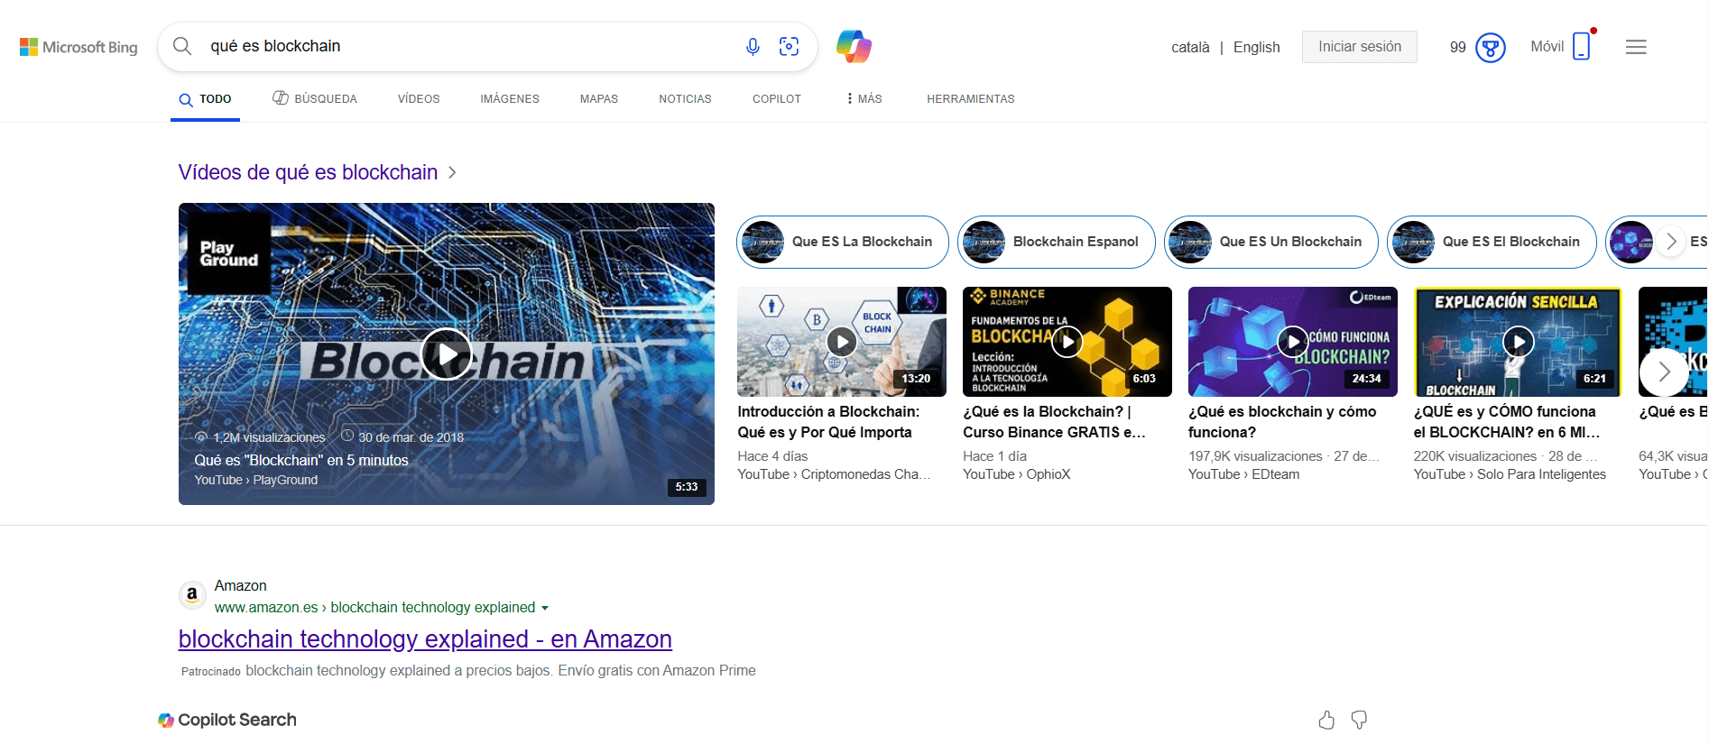Open HERRAMIENTAS options
Viewport: 1709px width, 744px height.
tap(971, 99)
